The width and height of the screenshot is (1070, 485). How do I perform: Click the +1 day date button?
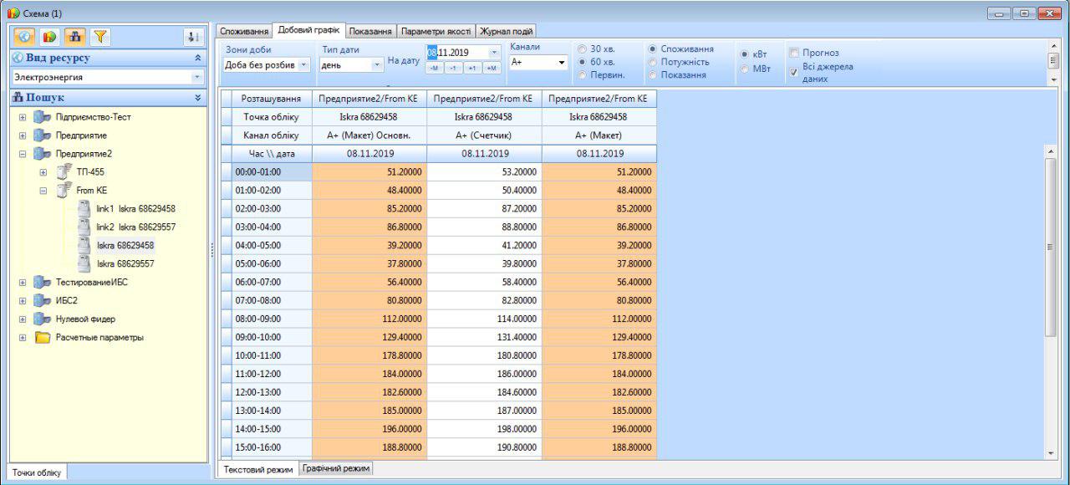[x=472, y=68]
